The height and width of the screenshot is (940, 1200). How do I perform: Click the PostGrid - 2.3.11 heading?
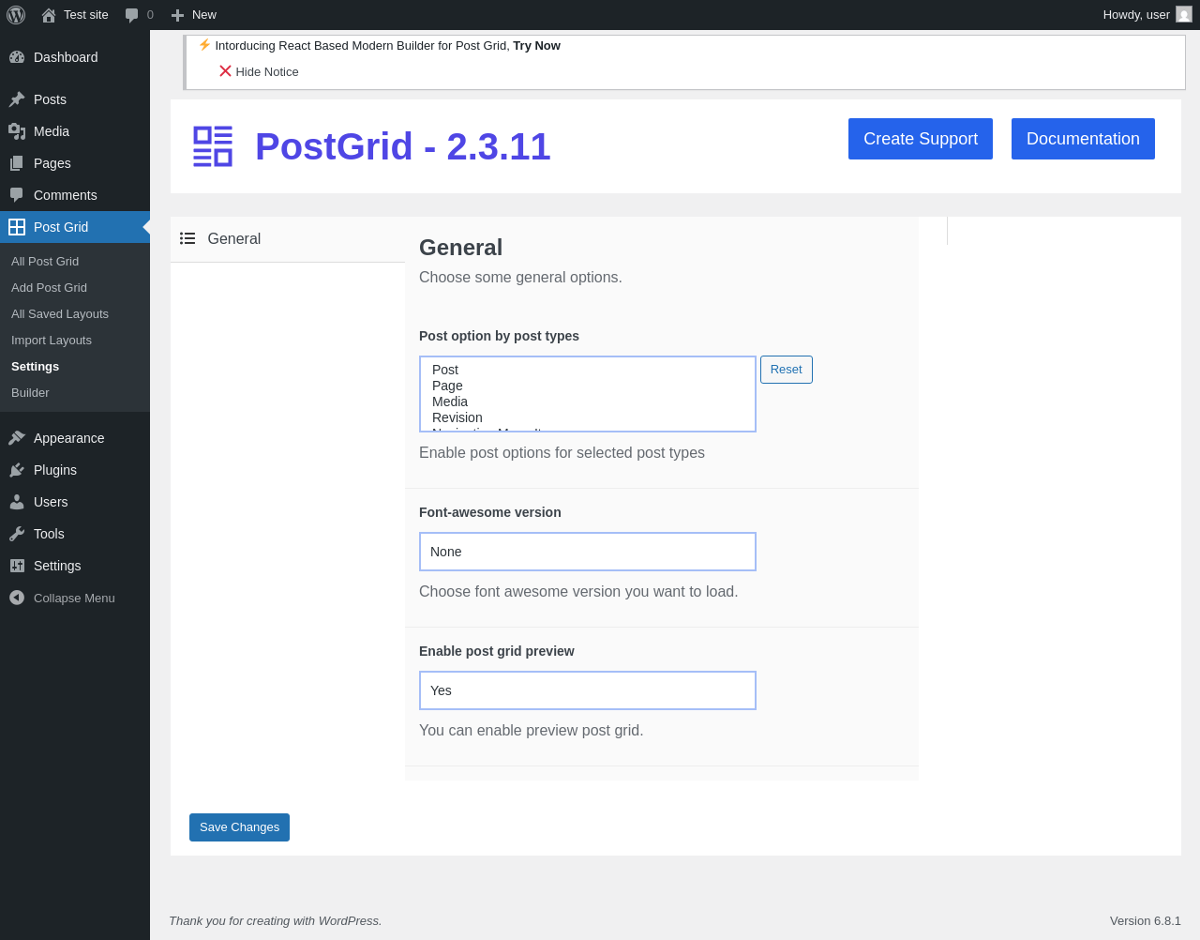coord(403,146)
